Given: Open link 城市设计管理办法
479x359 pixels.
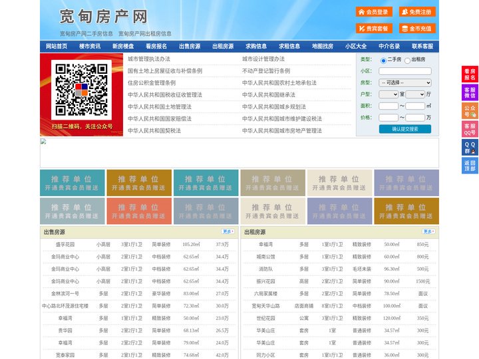Looking at the screenshot, I should (x=263, y=59).
